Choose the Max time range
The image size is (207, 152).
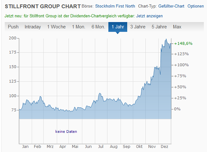177,27
